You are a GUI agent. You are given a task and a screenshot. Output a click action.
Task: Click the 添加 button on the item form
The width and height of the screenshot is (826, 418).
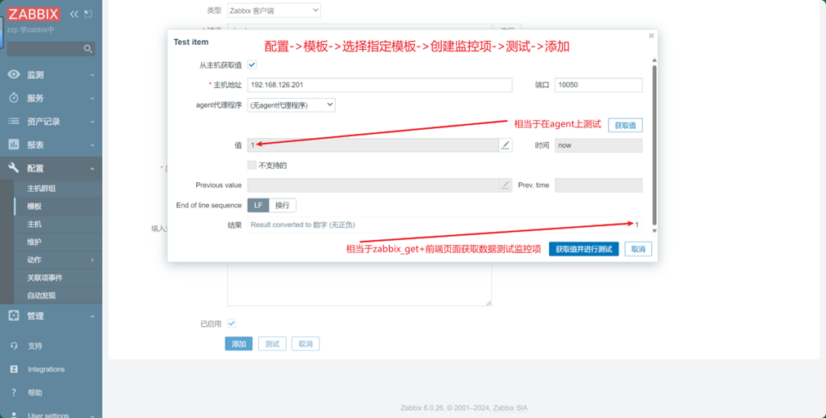click(239, 344)
